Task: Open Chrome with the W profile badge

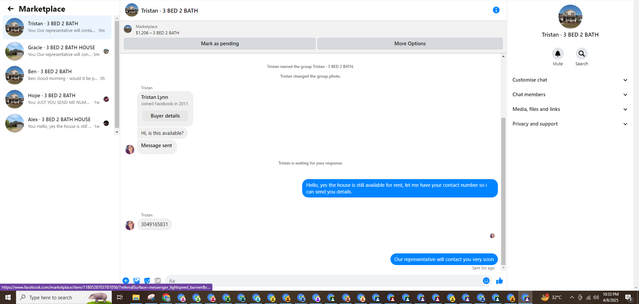Action: [166, 297]
